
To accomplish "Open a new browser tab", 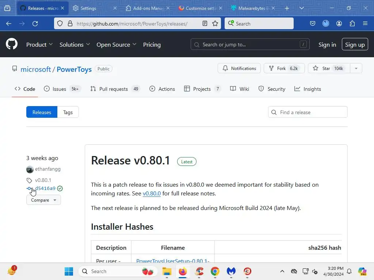I will pos(287,8).
